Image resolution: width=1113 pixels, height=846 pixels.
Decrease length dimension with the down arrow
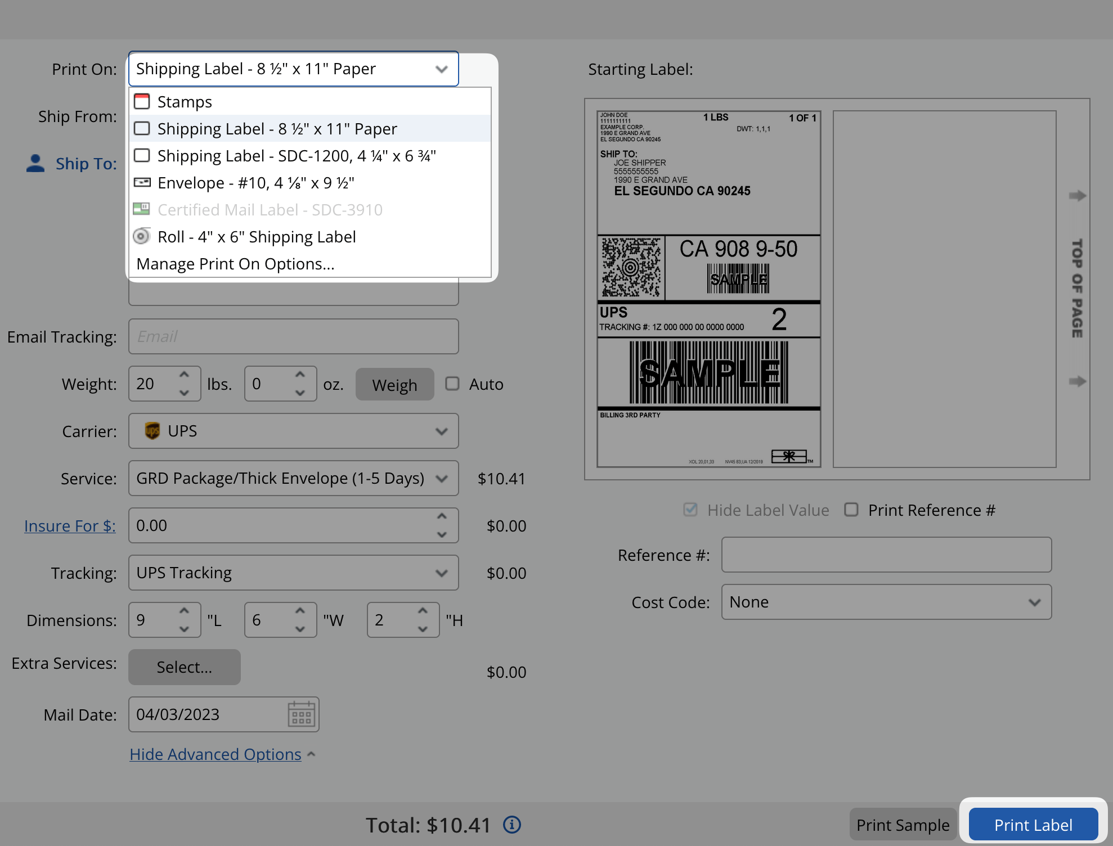[x=184, y=629]
